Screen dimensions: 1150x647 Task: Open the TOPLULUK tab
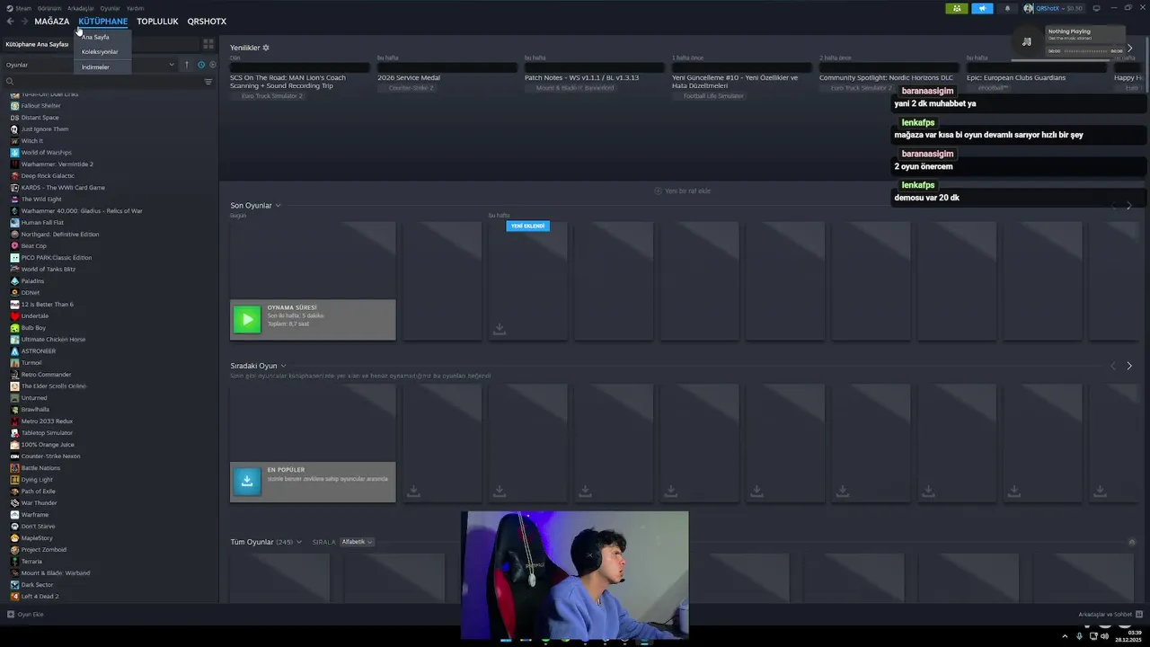click(157, 22)
